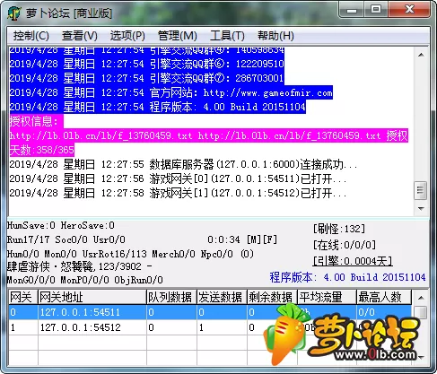Click gateway table scroll up arrow
437x374 pixels.
(421, 298)
